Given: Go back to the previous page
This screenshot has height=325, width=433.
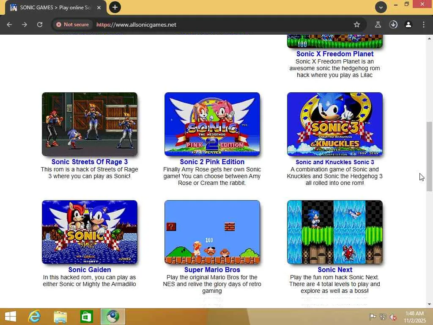Looking at the screenshot, I should [x=9, y=25].
